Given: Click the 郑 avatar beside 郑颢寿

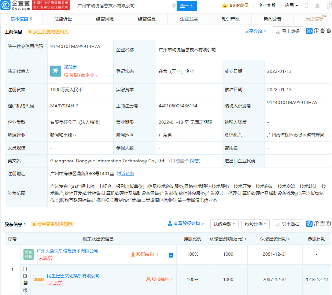Looking at the screenshot, I should tap(56, 71).
